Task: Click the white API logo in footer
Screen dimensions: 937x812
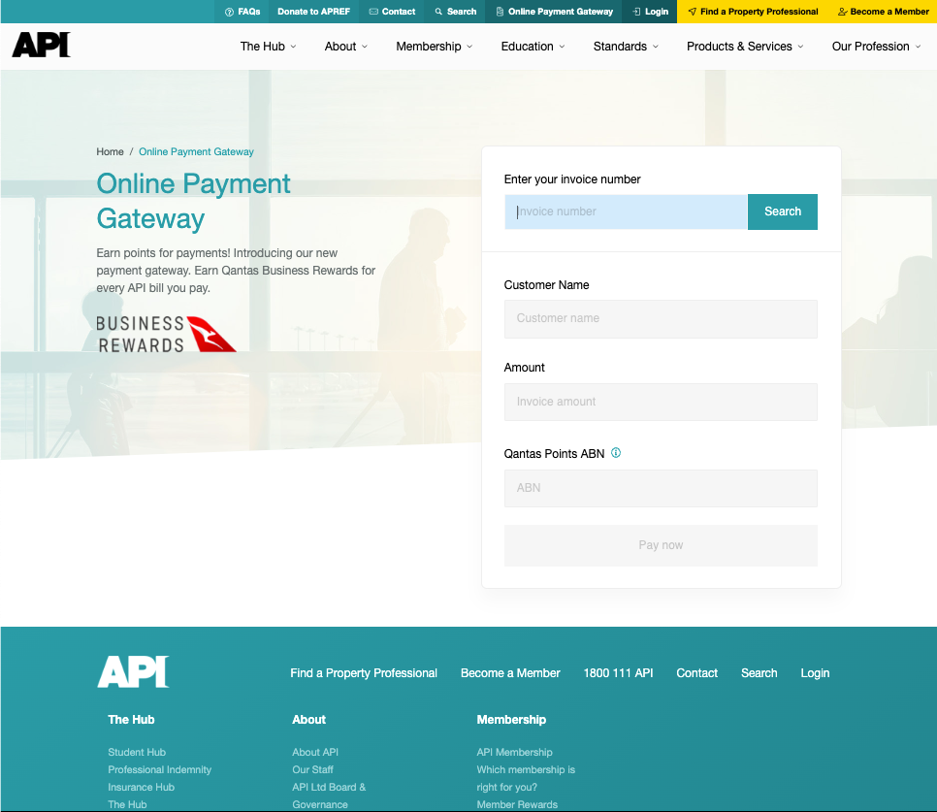Action: (x=133, y=671)
